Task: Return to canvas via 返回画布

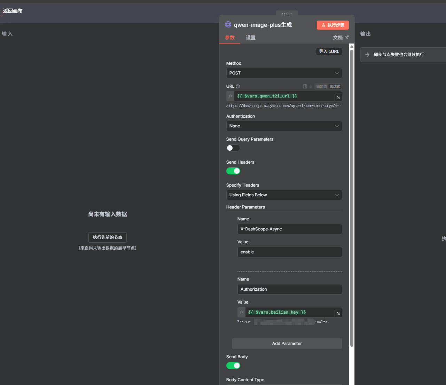Action: [x=13, y=11]
